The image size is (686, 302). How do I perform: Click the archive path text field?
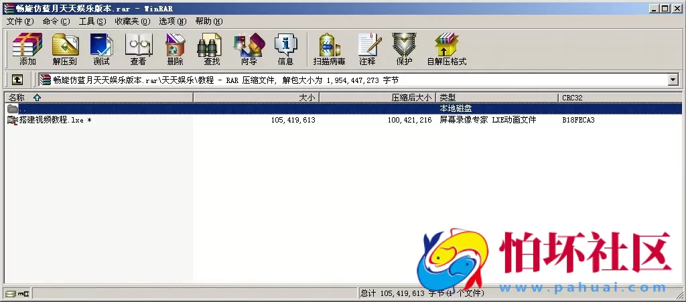(352, 80)
